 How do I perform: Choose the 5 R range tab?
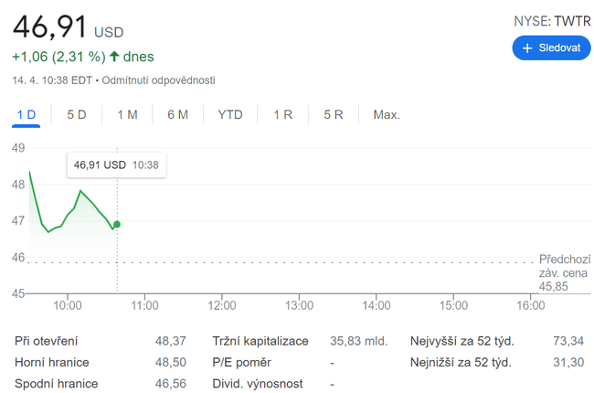point(334,115)
